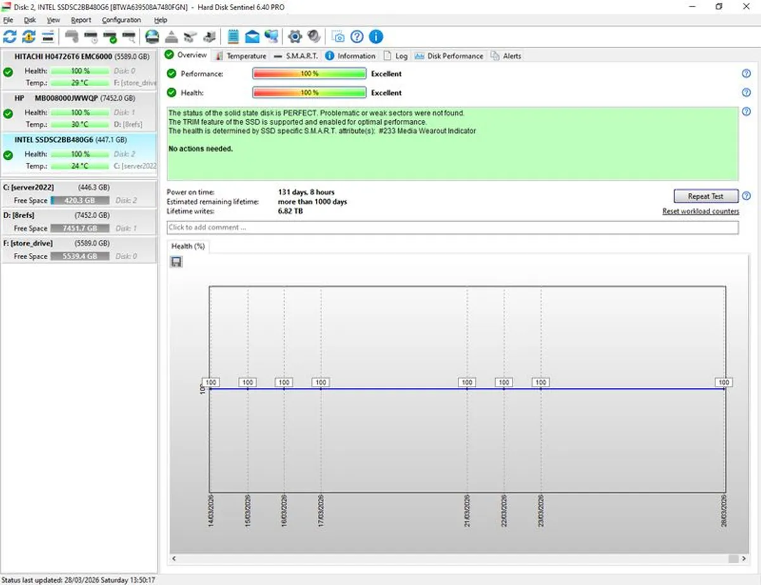Switch to the Information tab

351,56
